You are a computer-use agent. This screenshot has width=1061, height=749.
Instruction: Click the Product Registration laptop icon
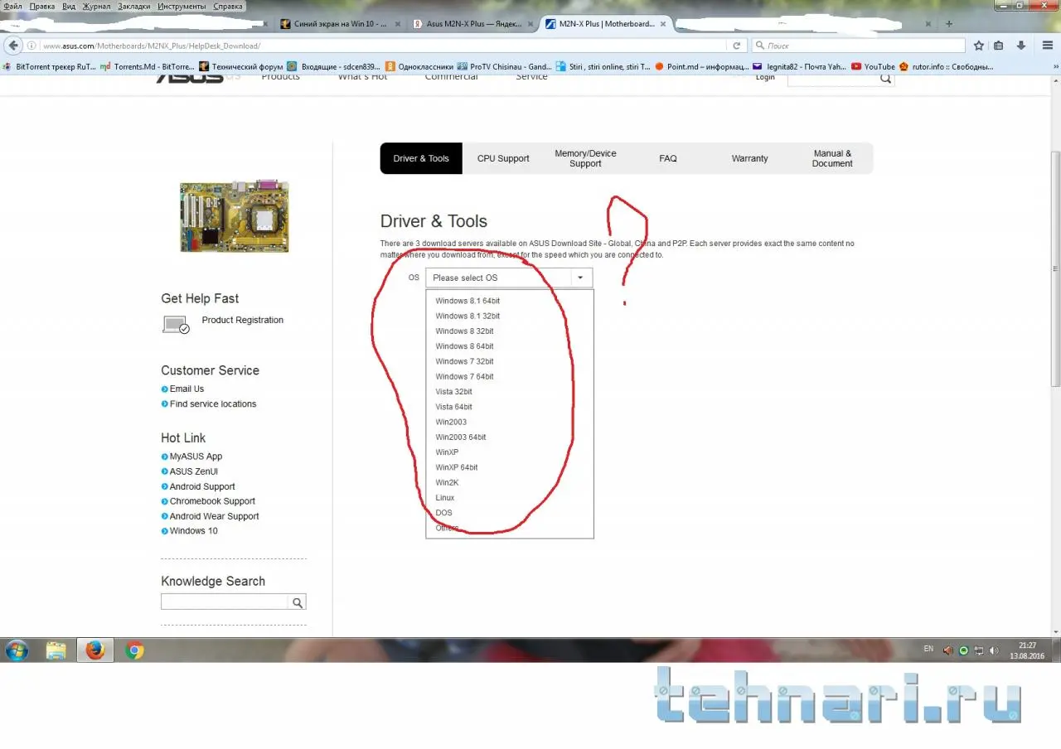[x=176, y=325]
